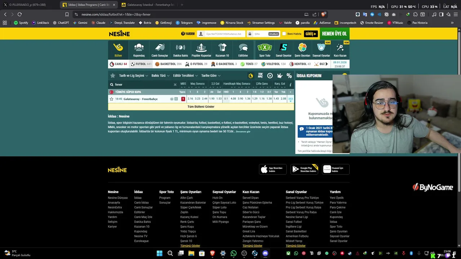Click the Devamını gör link
Viewport: 461px width, 259px height.
pyautogui.click(x=243, y=132)
